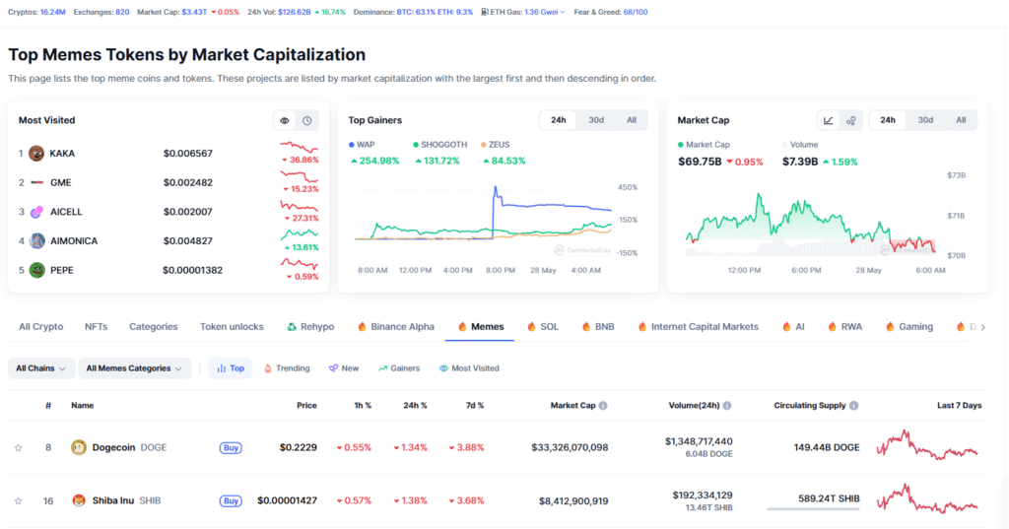Click the eye icon in Most Visited
The height and width of the screenshot is (529, 1009).
click(285, 120)
